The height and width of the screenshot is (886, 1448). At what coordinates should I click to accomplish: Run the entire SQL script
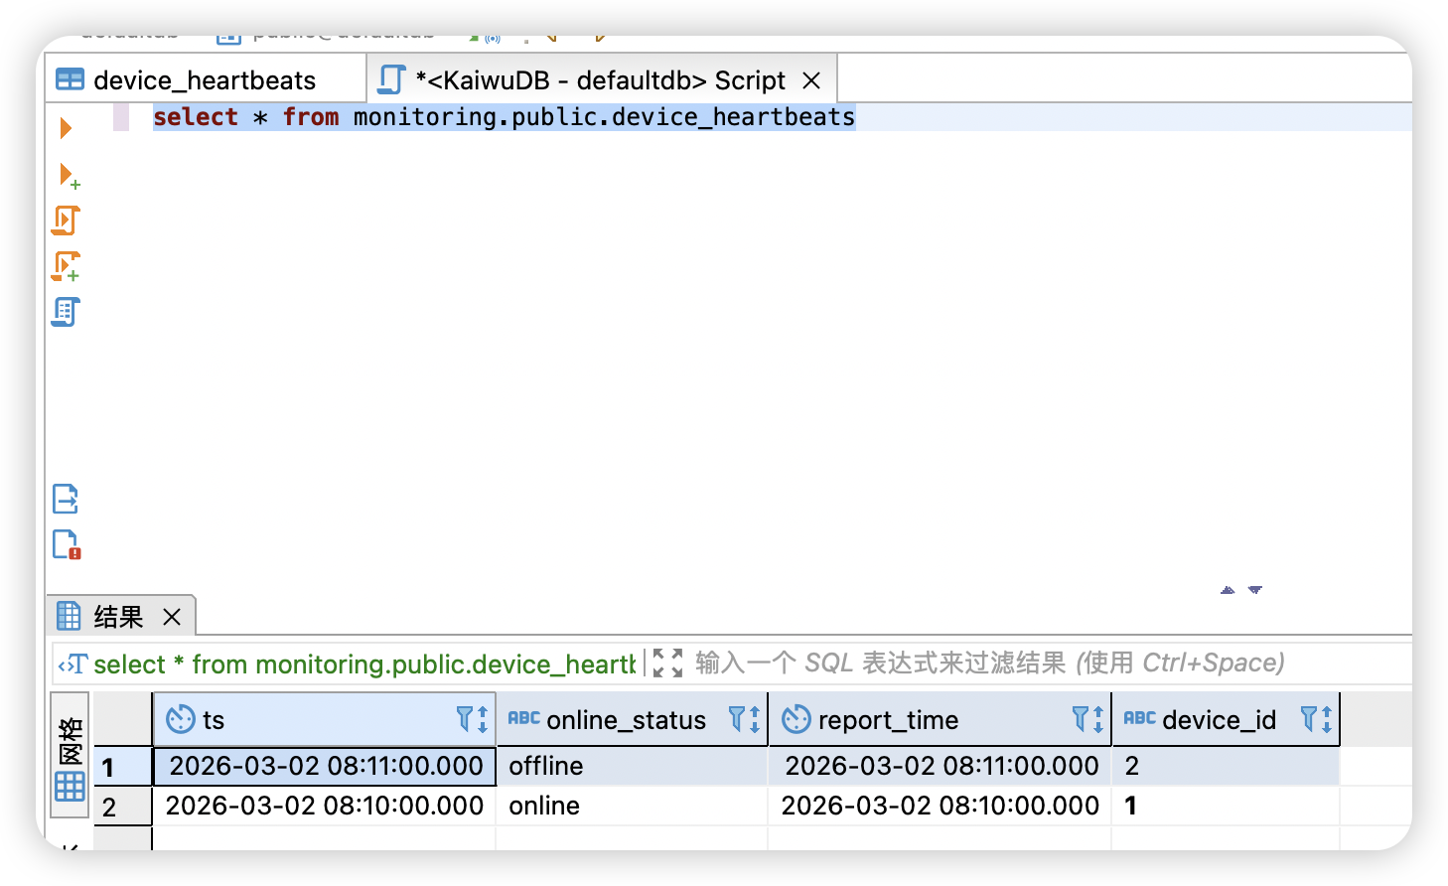click(x=65, y=220)
